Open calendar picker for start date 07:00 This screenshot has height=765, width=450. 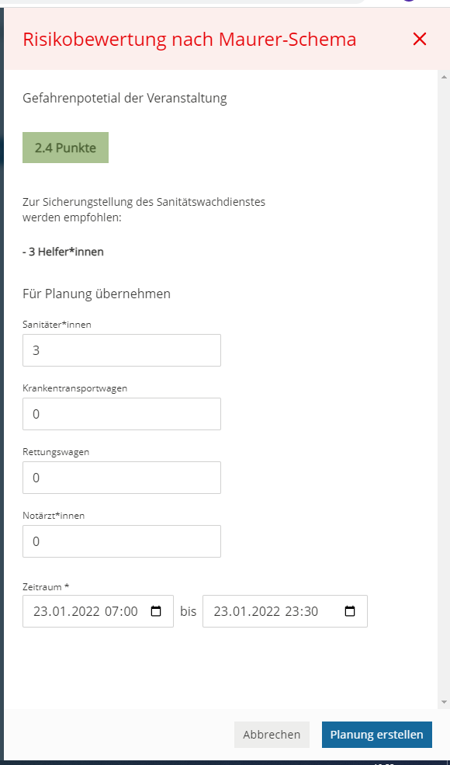coord(156,611)
